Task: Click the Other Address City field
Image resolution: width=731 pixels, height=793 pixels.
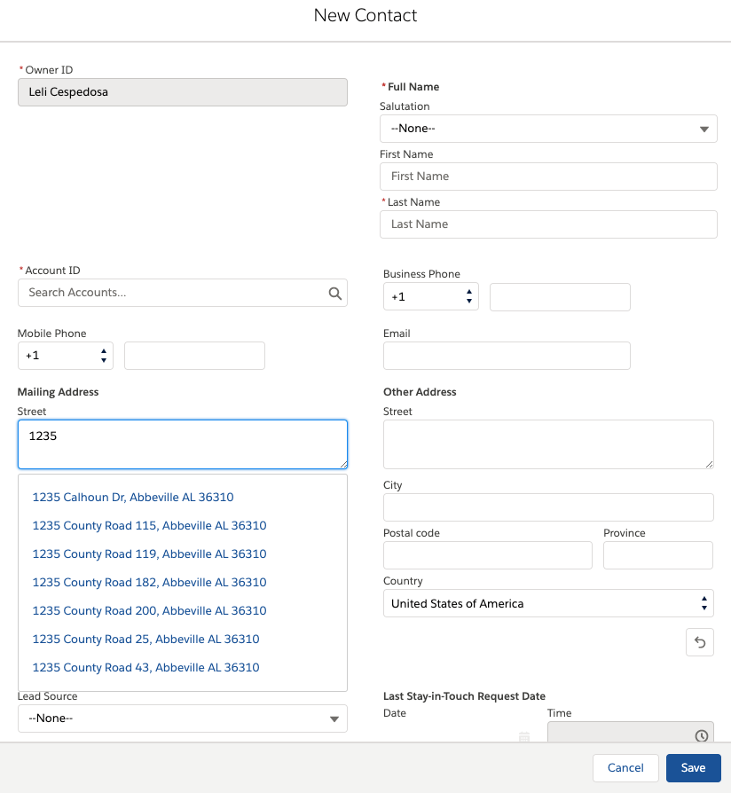Action: 548,507
